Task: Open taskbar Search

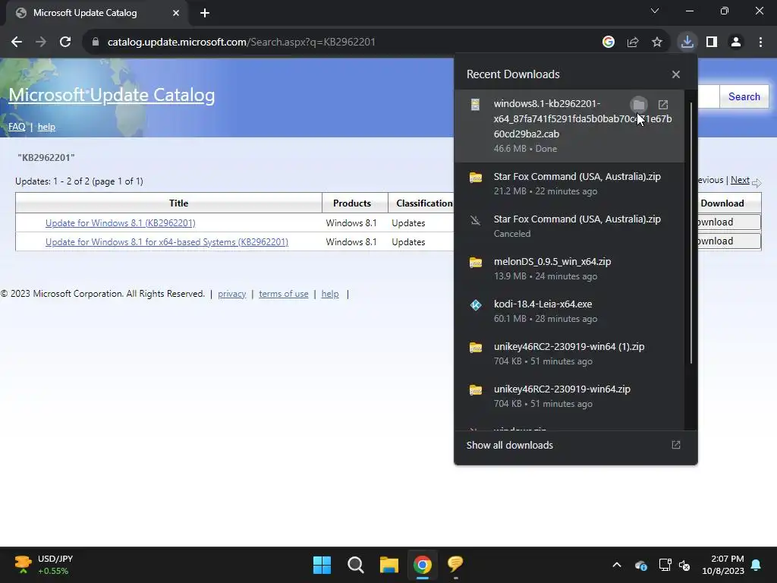Action: (356, 565)
